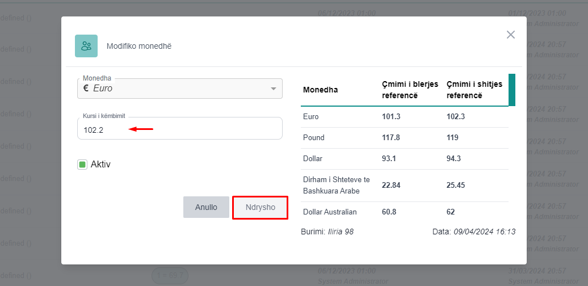Viewport: 588px width, 286px height.
Task: Click the Kursi i këmbimit input field
Action: coord(179,130)
